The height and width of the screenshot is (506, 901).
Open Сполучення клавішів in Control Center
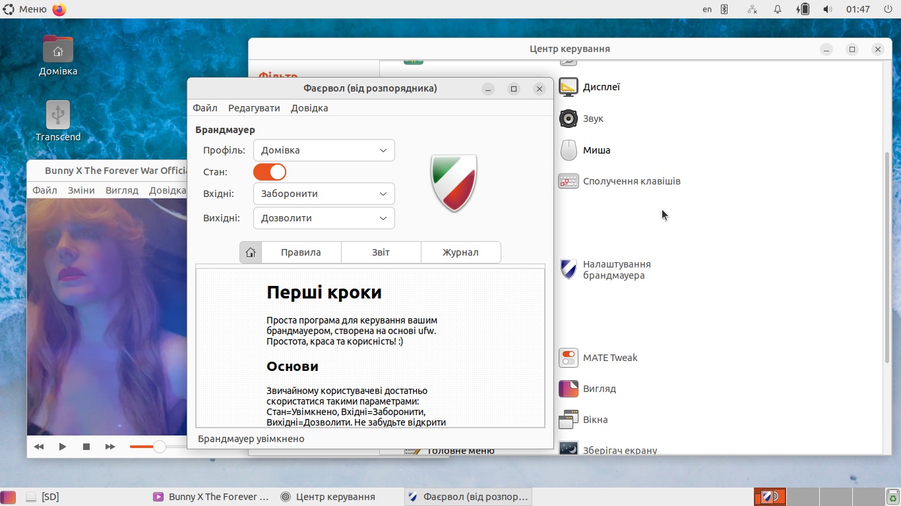tap(620, 181)
